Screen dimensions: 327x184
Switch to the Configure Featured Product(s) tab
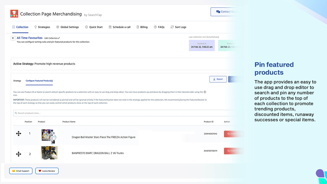39,81
